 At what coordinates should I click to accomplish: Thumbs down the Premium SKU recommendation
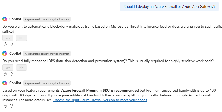pos(11,106)
